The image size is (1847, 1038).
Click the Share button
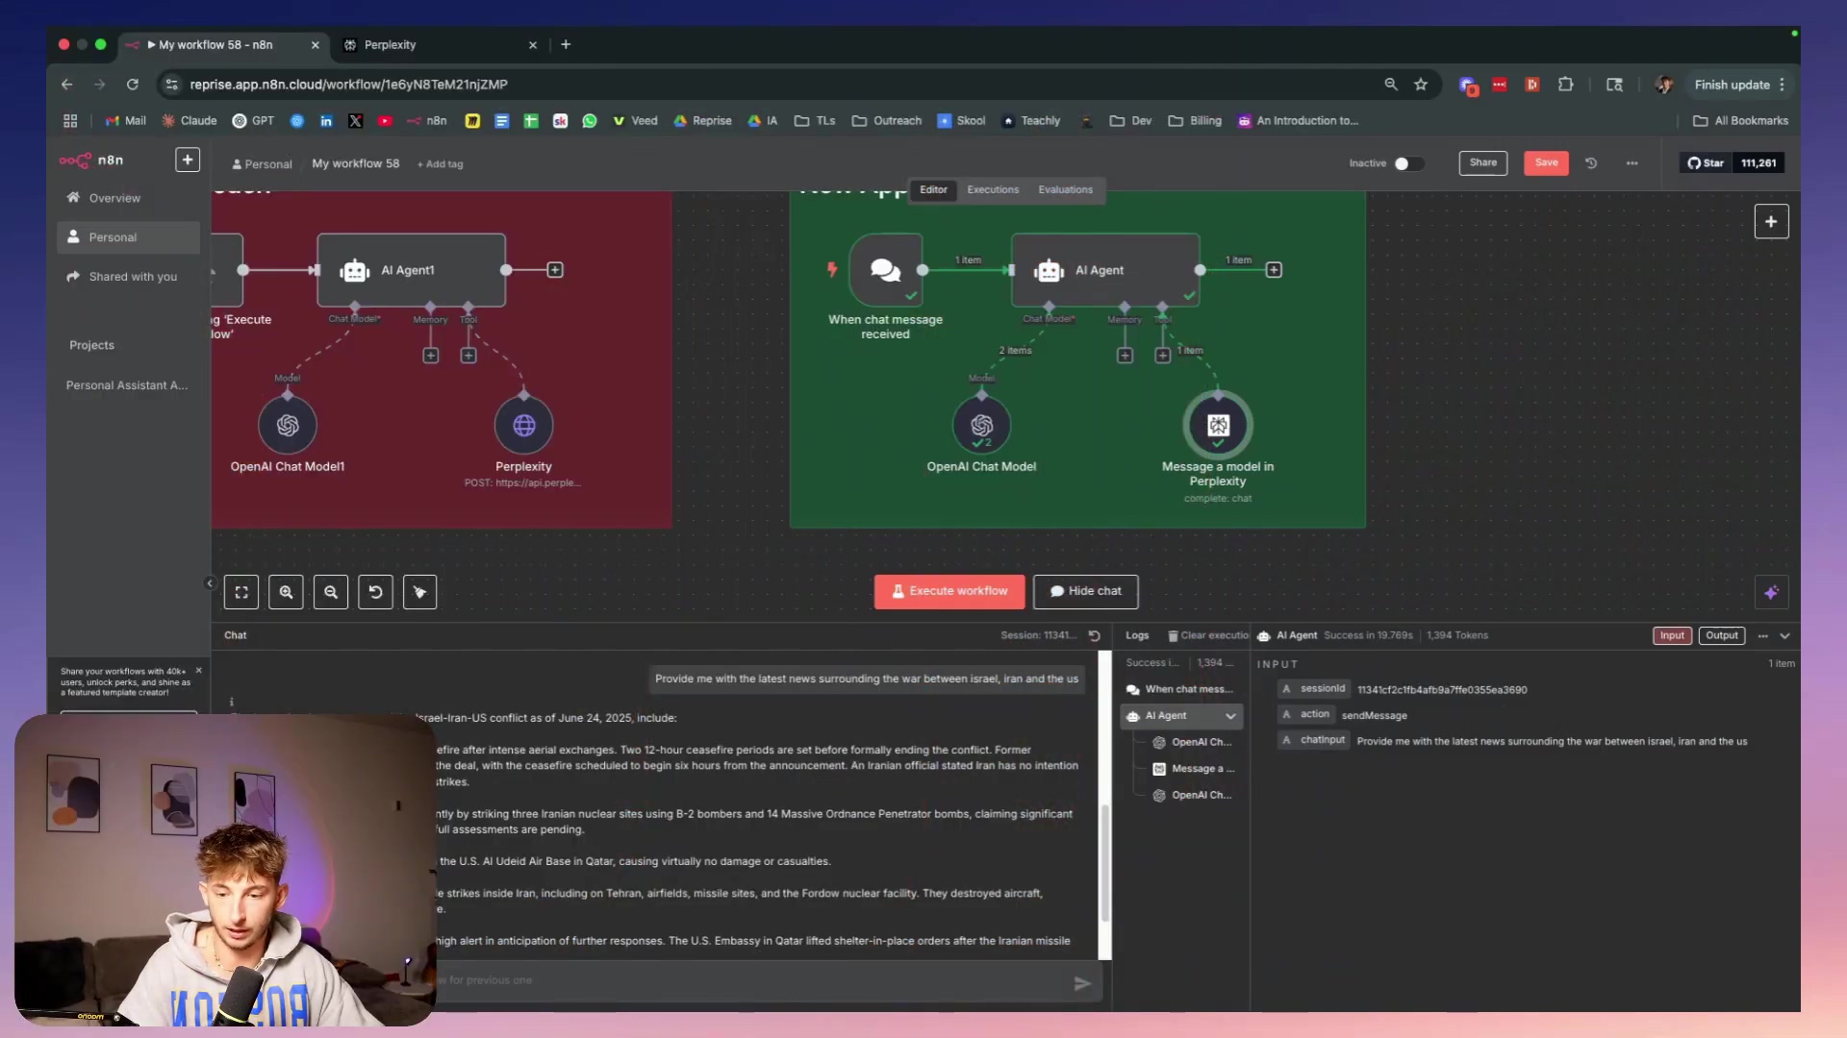point(1482,162)
